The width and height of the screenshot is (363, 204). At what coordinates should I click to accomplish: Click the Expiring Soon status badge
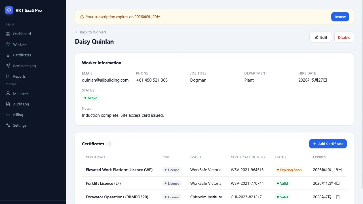[289, 170]
